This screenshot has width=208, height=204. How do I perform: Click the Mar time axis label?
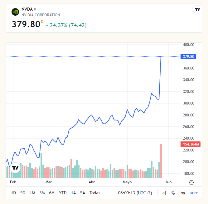(x=49, y=182)
